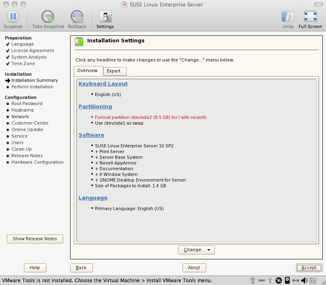Click the Accept button

[309, 268]
